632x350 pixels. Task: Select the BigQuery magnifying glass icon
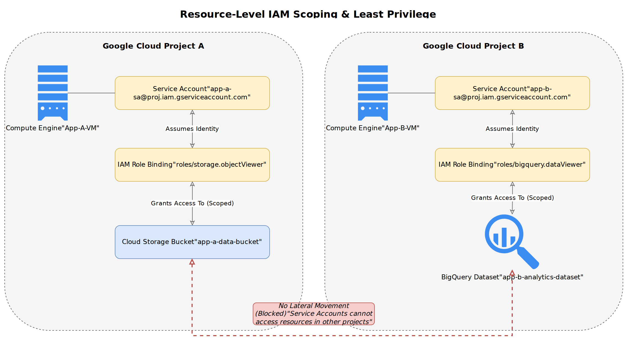point(512,242)
